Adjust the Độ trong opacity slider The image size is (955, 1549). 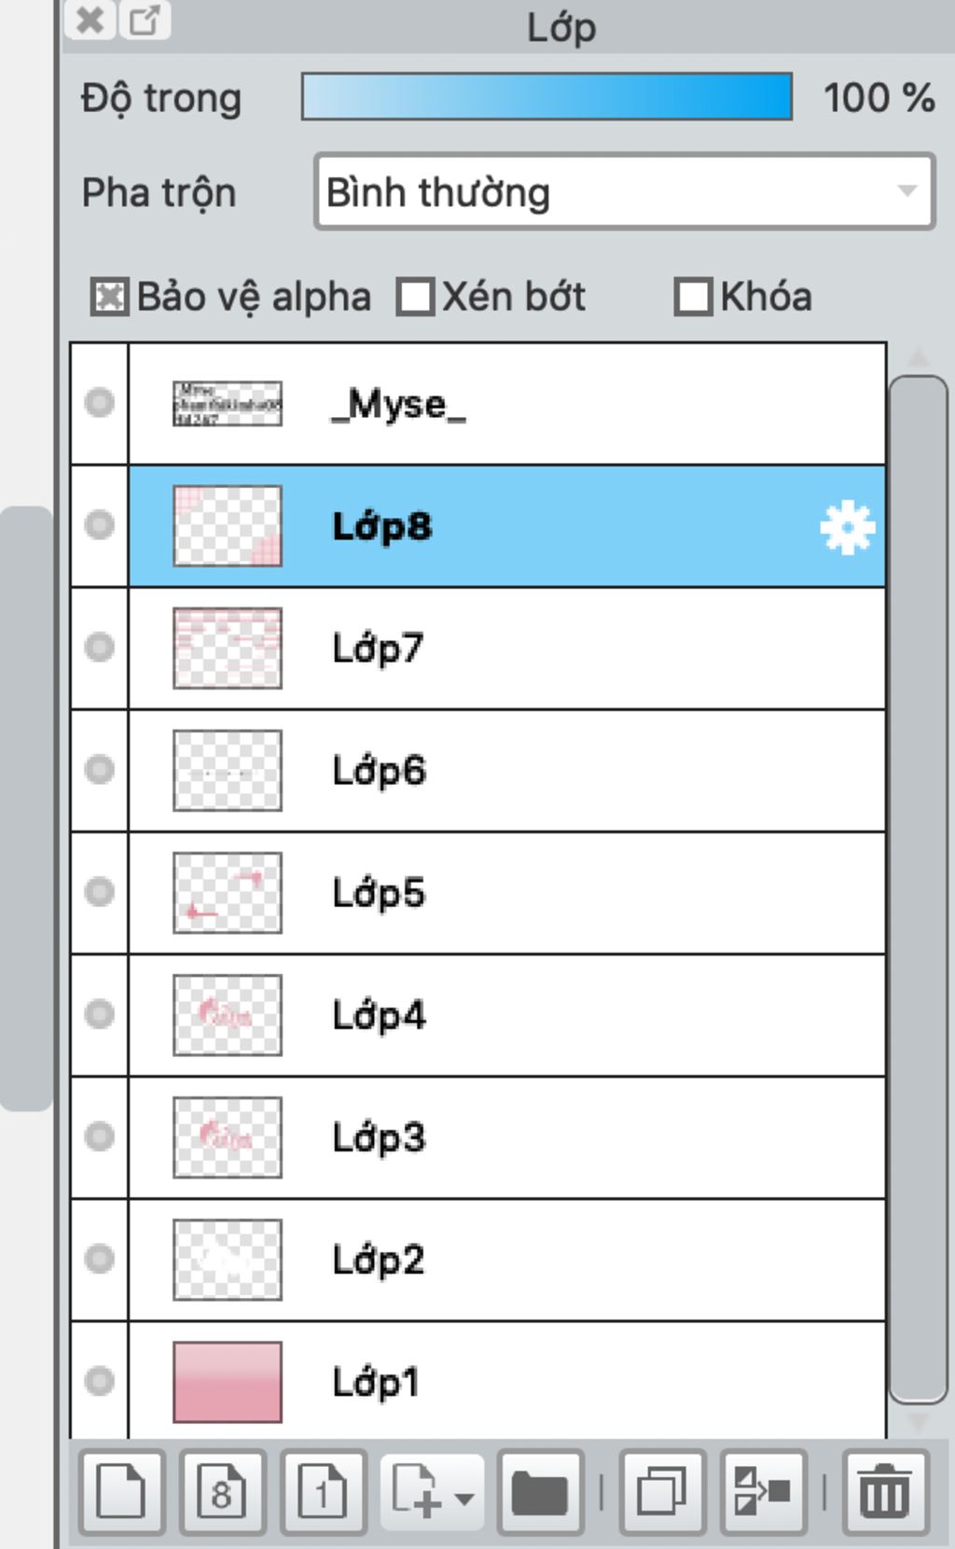[547, 97]
